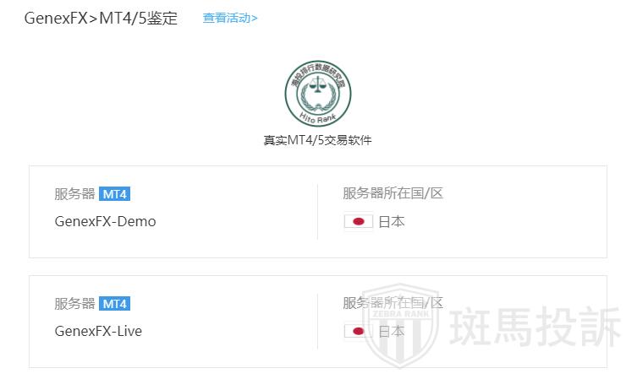The height and width of the screenshot is (379, 637).
Task: Click 服务器所在国/区 label in the Demo card
Action: point(393,193)
